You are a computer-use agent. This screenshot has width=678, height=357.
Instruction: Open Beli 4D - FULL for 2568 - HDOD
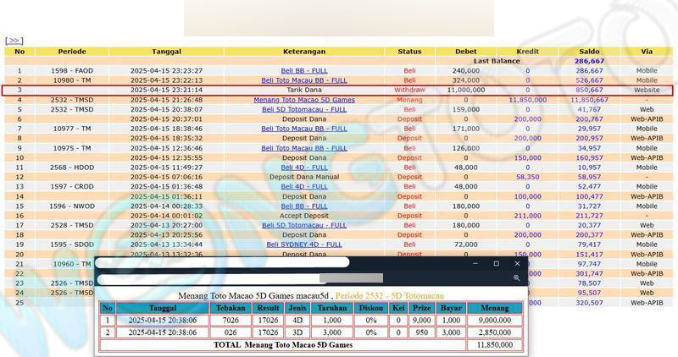303,168
